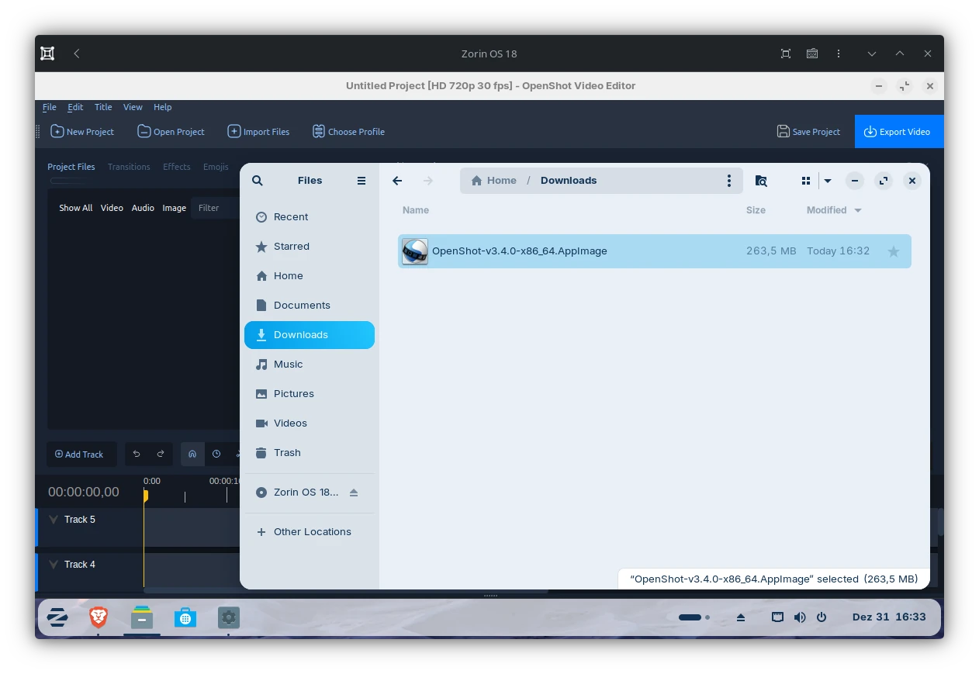This screenshot has height=674, width=979.
Task: Collapse the Track 5 header chevron
Action: click(x=53, y=520)
